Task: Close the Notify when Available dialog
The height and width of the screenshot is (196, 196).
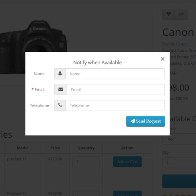Action: pos(163,59)
